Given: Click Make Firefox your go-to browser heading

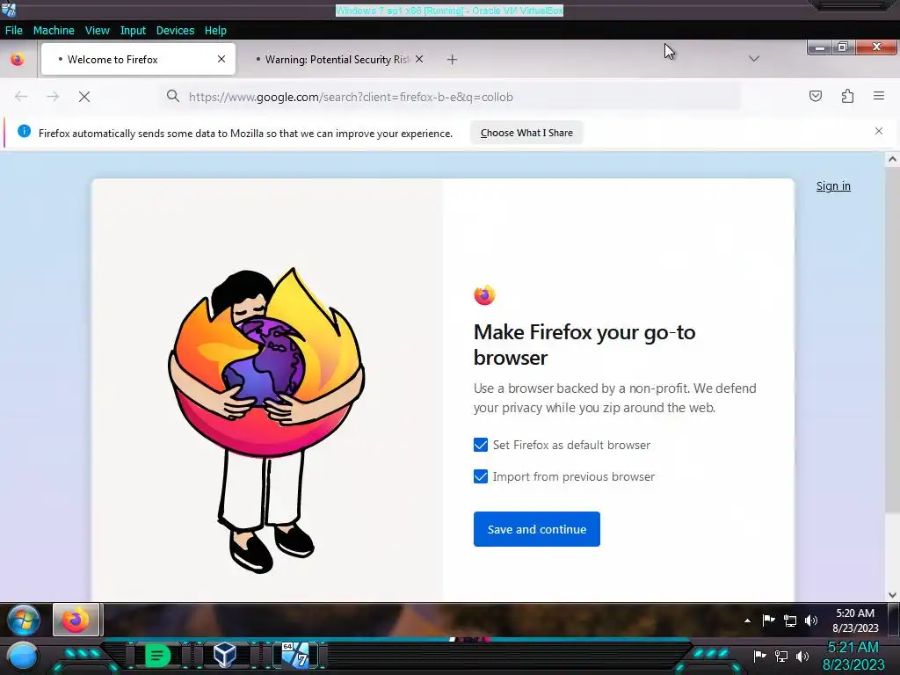Looking at the screenshot, I should tap(584, 345).
